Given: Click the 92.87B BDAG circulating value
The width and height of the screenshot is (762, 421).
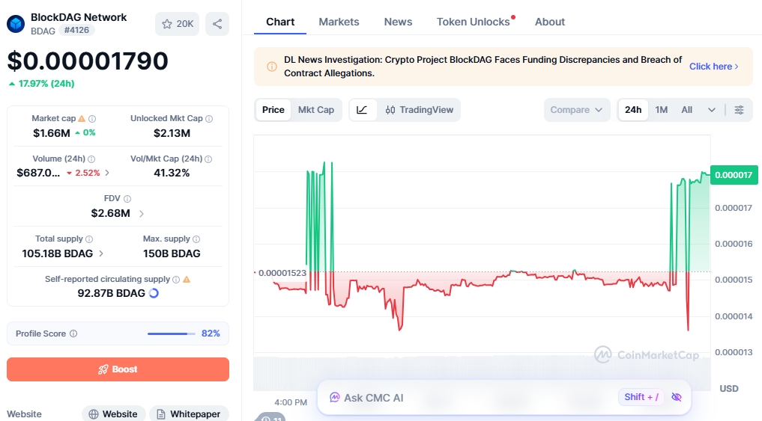Looking at the screenshot, I should point(112,293).
